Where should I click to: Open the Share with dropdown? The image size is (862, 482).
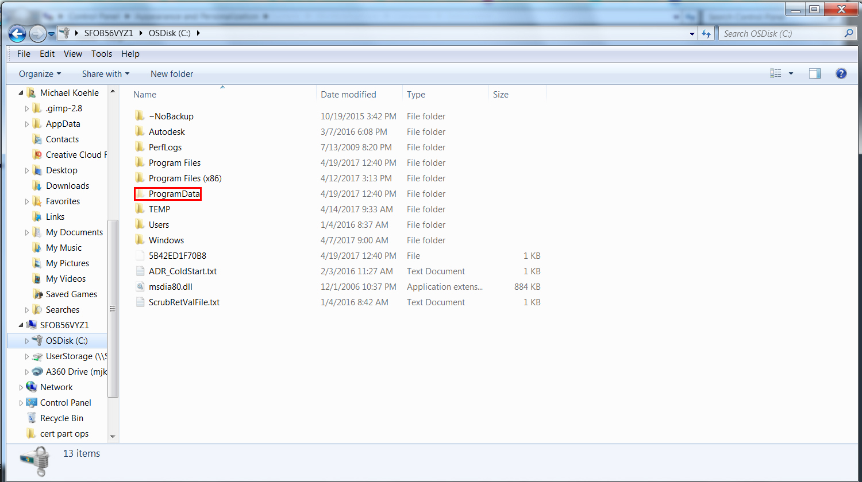coord(106,73)
